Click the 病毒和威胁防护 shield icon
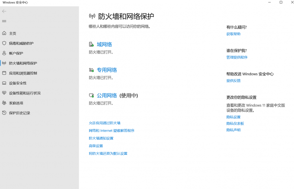The width and height of the screenshot is (294, 189). 4,43
